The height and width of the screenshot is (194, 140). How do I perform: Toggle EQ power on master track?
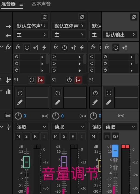(109, 93)
